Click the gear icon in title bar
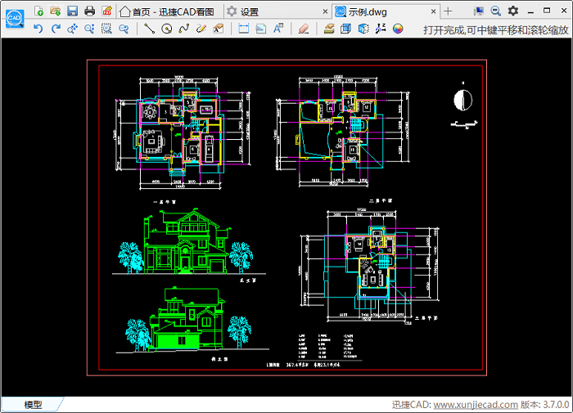The height and width of the screenshot is (413, 573). [512, 11]
